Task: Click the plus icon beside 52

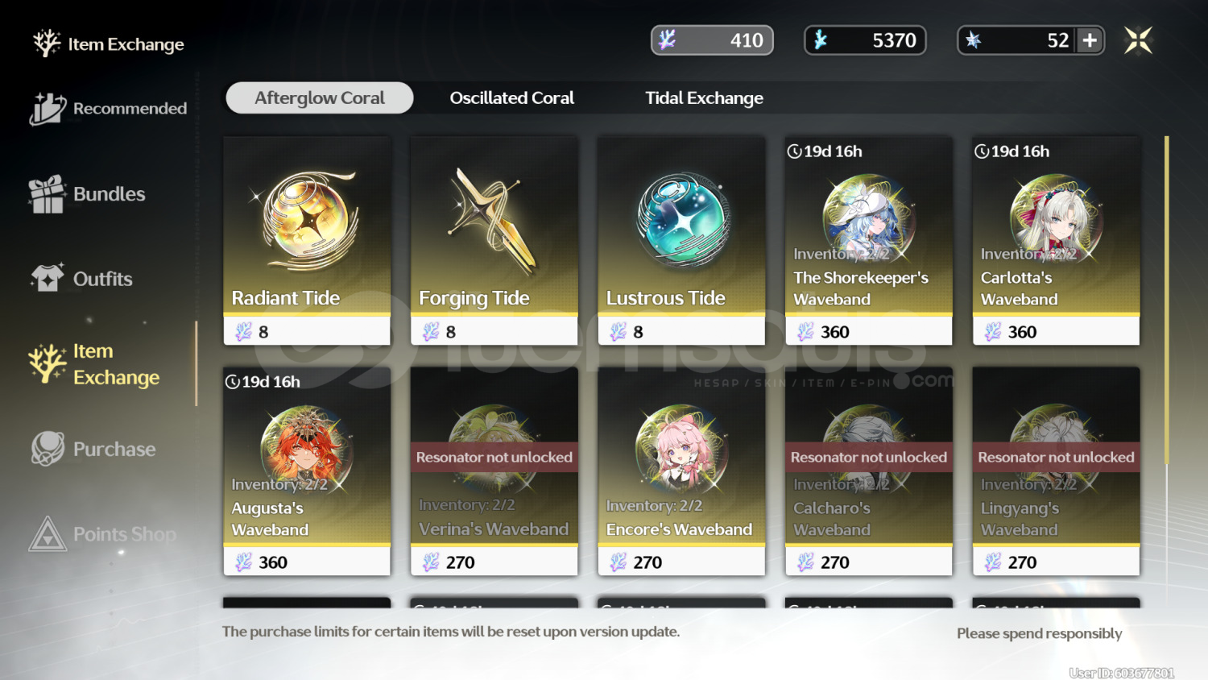Action: (1090, 40)
